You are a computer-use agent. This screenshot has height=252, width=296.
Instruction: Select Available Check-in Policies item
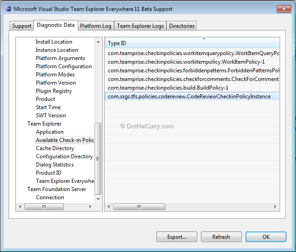65,140
